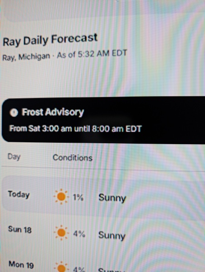Click the Day column header
205x272 pixels.
(x=14, y=157)
